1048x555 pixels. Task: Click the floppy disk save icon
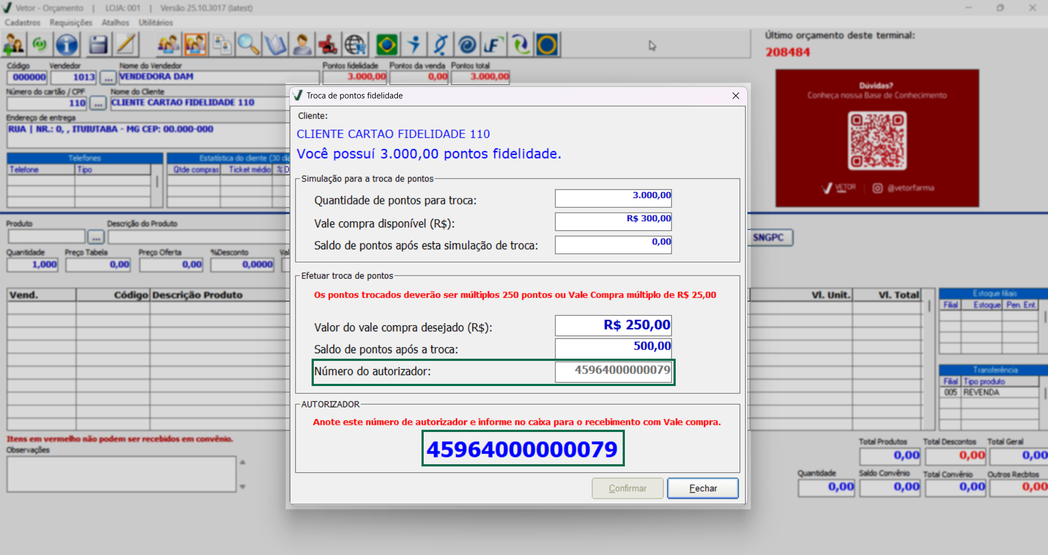pyautogui.click(x=98, y=45)
